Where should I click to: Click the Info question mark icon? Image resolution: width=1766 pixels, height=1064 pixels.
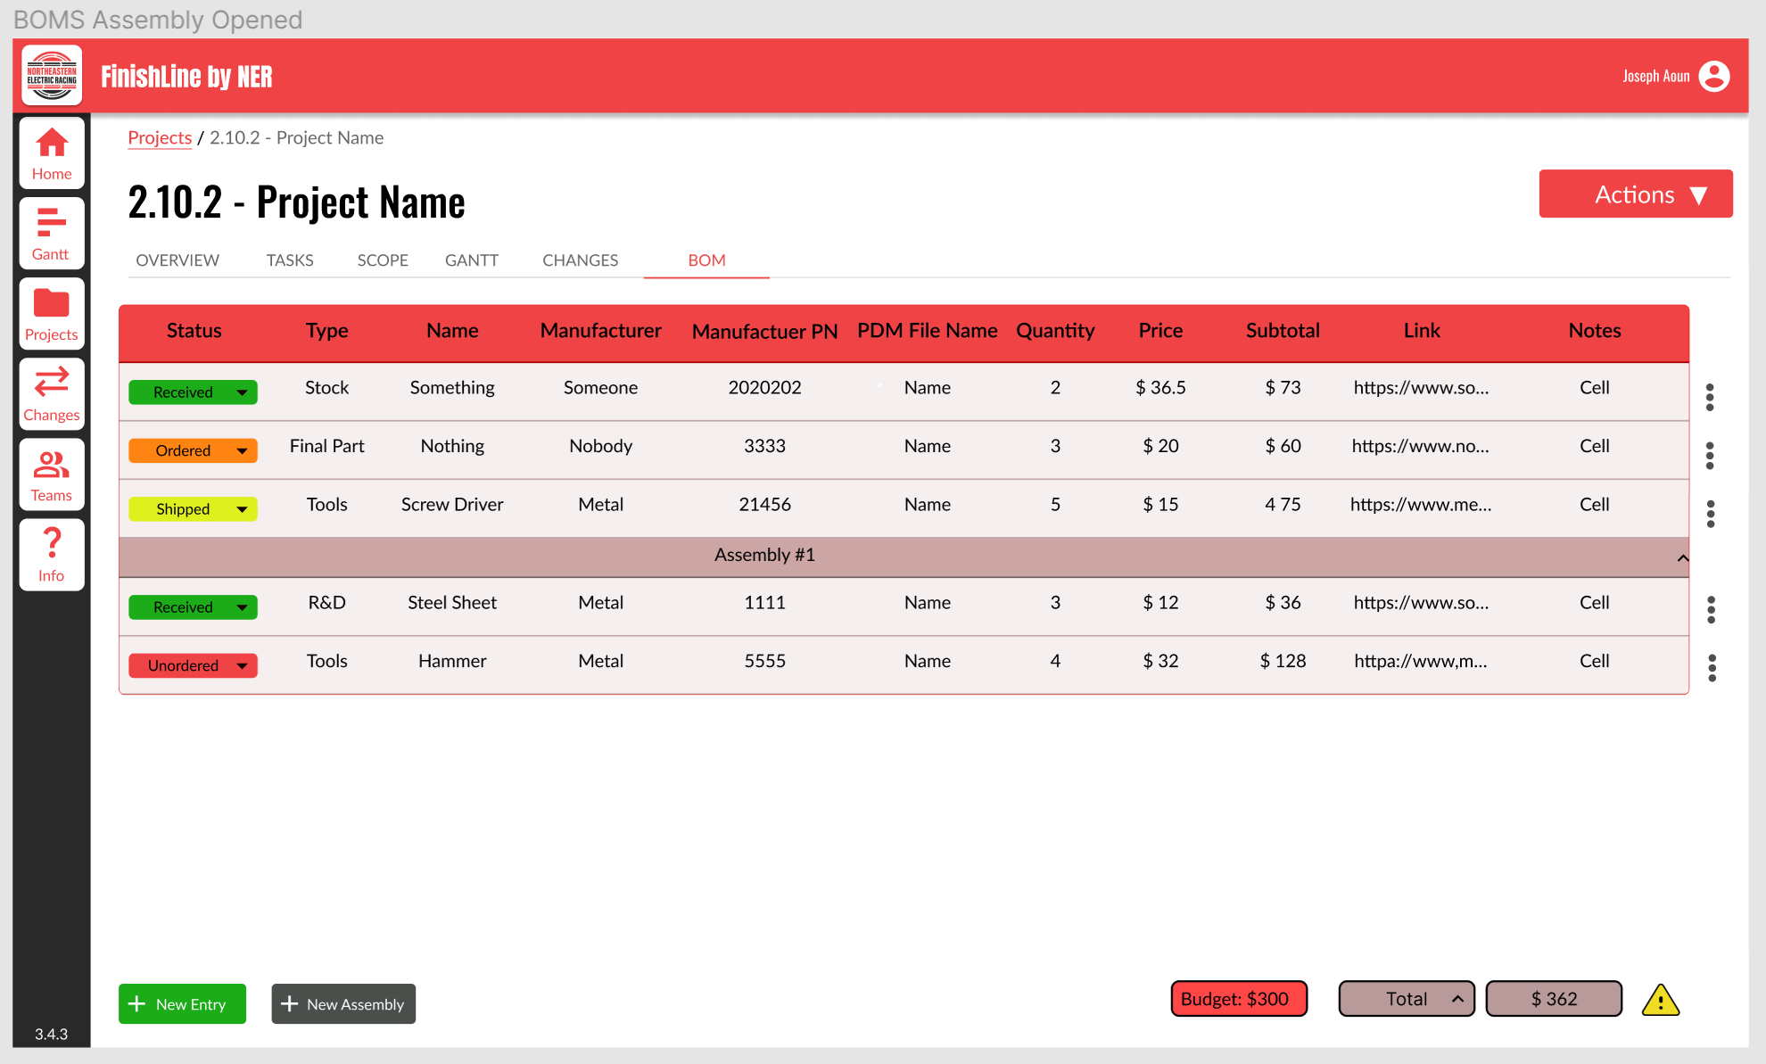[51, 551]
